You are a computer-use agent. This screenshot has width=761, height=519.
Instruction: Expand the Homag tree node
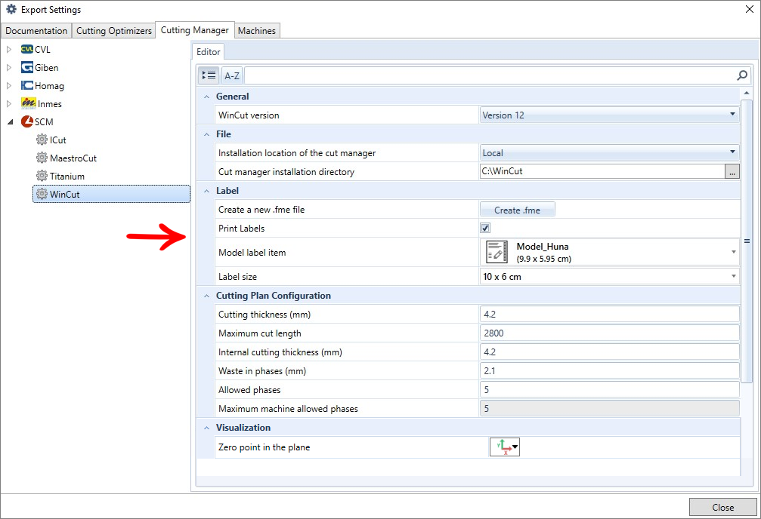(9, 86)
